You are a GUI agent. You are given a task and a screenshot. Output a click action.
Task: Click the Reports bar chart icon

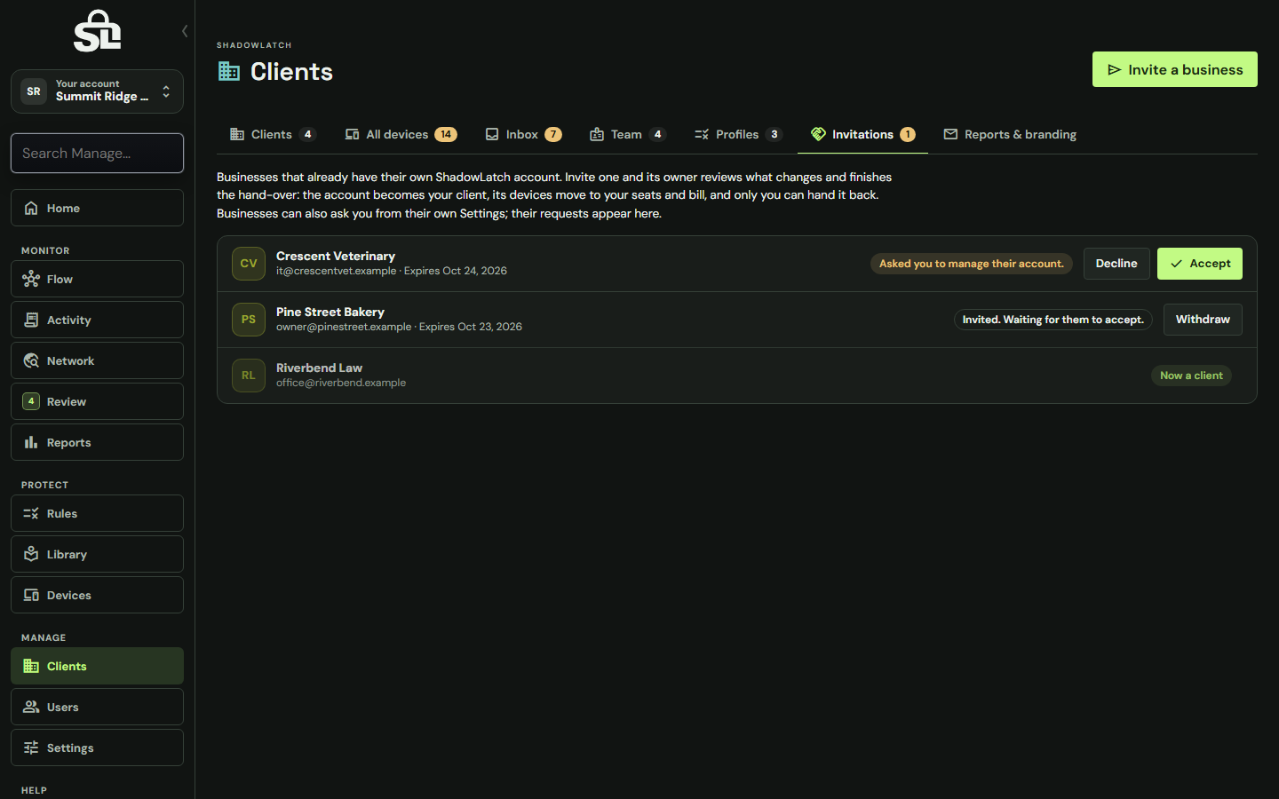(31, 442)
